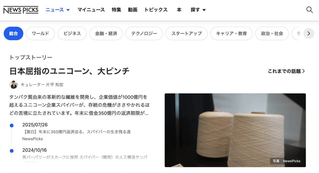Screen dimensions: 319x173
Task: Select the blue 2025/07/26 timeline dot
Action: (12, 126)
